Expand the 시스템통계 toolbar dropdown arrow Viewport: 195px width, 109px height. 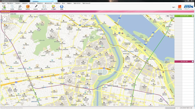[x=57, y=7]
